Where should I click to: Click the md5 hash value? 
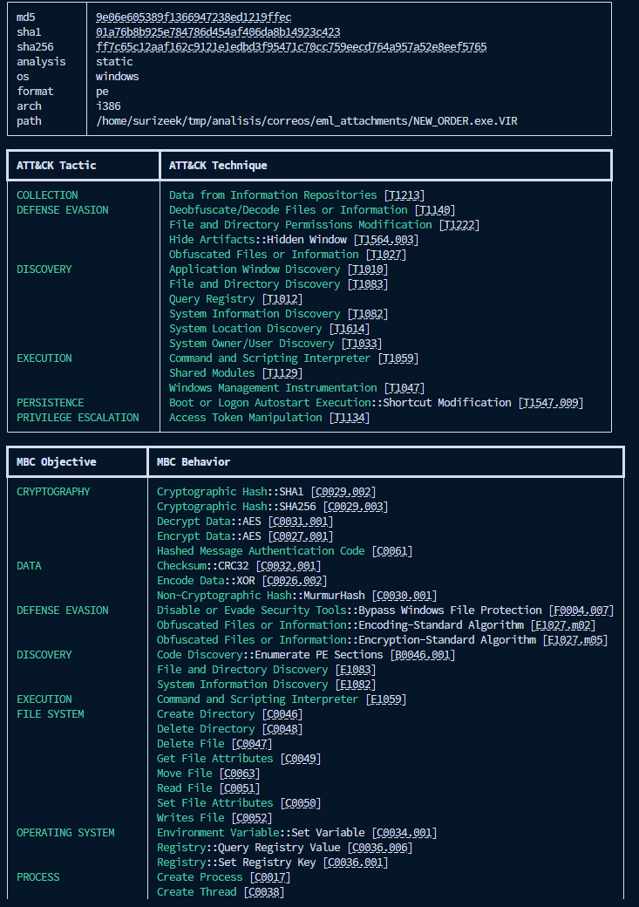(x=194, y=17)
